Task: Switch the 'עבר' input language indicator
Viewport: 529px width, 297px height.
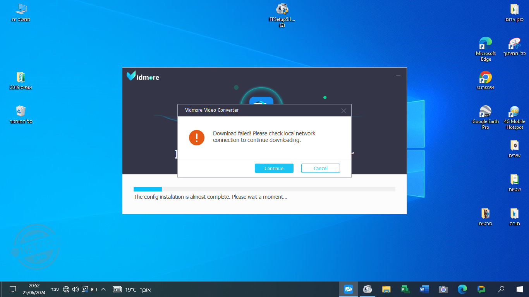Action: [55, 289]
